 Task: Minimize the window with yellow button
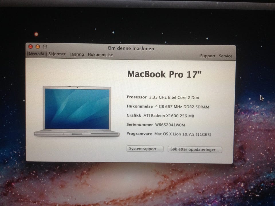pos(38,47)
